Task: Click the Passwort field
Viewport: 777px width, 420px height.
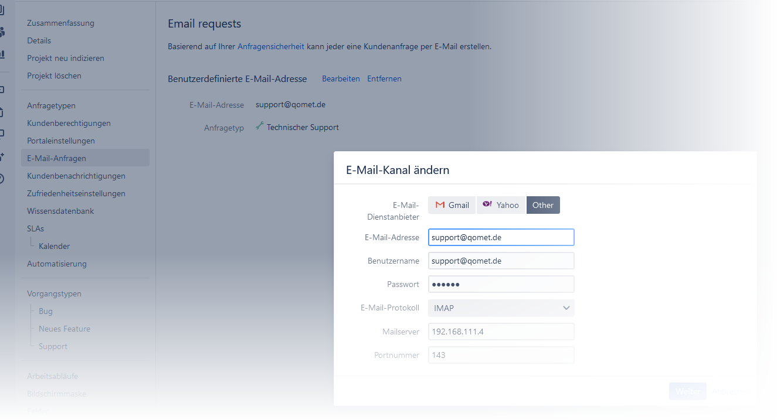Action: (501, 284)
